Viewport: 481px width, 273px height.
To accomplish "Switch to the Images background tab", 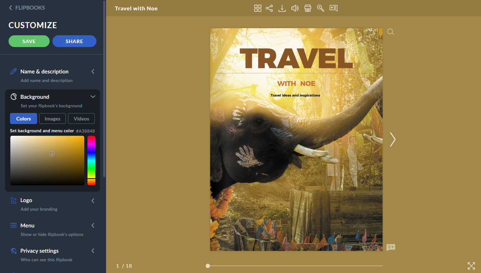I will [x=52, y=119].
